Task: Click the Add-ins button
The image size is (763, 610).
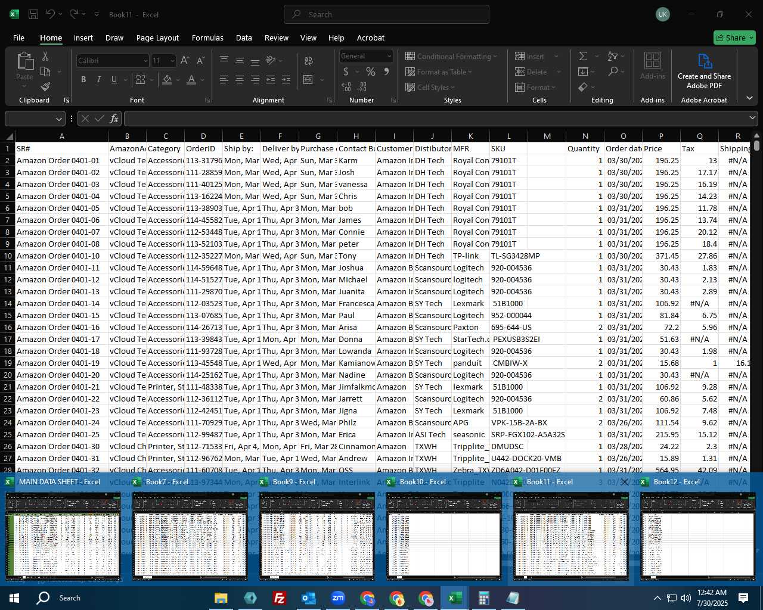Action: coord(652,66)
